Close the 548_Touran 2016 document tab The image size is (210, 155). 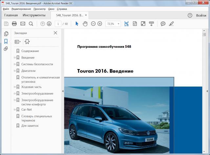tap(86, 15)
